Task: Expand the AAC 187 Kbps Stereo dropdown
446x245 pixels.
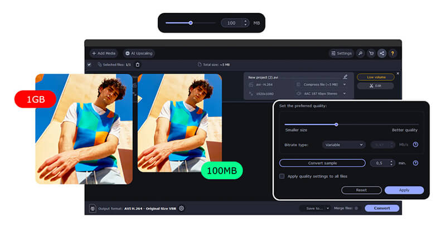Action: 345,93
